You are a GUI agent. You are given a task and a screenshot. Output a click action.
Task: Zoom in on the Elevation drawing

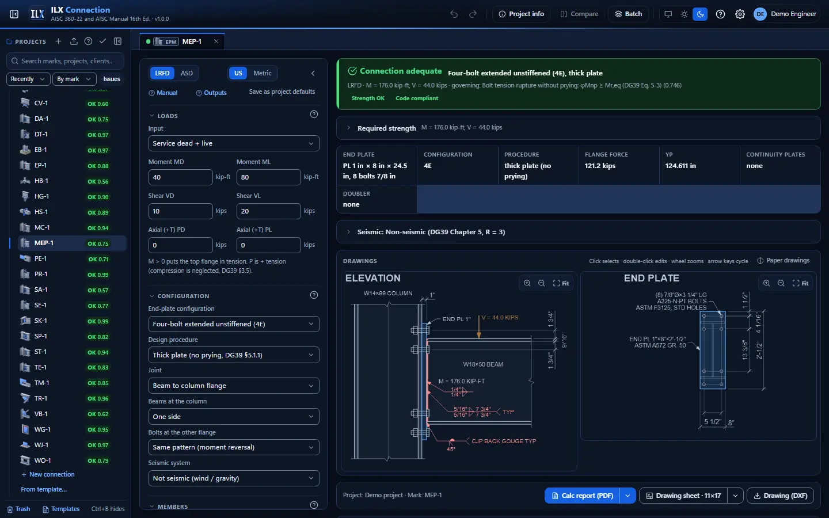pyautogui.click(x=527, y=283)
